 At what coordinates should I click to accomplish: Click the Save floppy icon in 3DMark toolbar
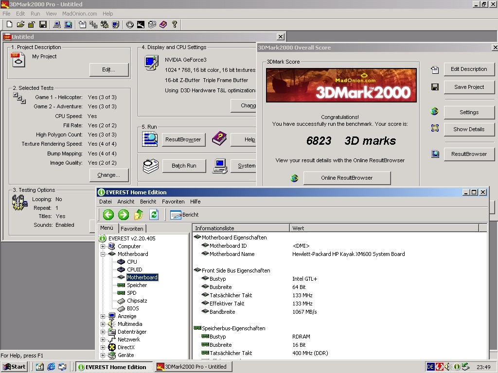43,24
